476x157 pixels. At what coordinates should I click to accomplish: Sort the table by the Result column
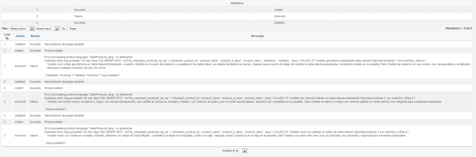click(35, 36)
